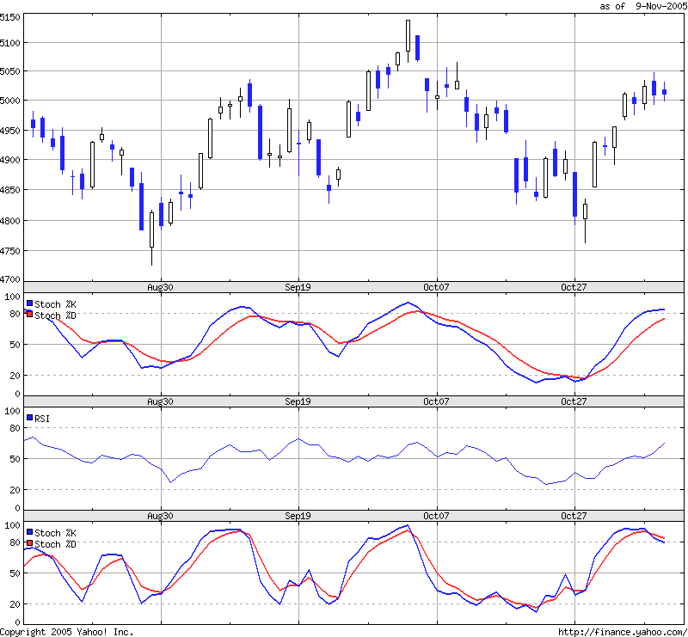Click the 4850 price axis label
The width and height of the screenshot is (688, 637).
tap(10, 190)
